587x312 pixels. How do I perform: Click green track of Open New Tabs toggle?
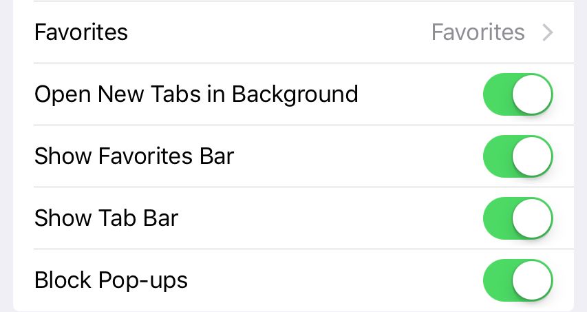[x=498, y=94]
